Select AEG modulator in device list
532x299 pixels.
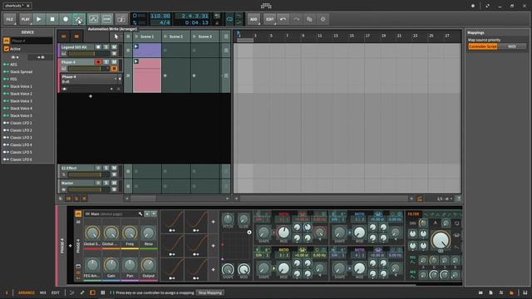[x=13, y=65]
